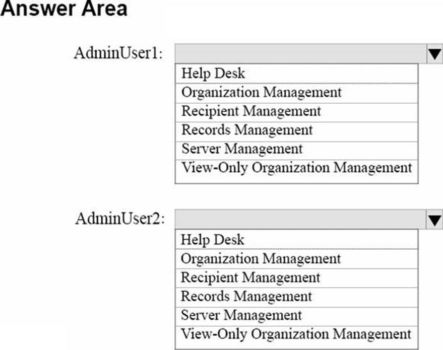The height and width of the screenshot is (350, 443).
Task: Choose Server Management for AdminUser2
Action: click(296, 315)
